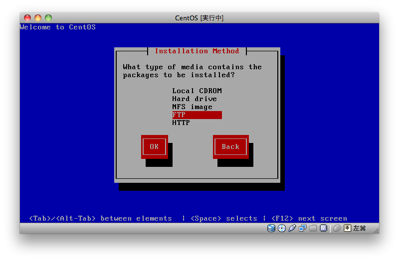Click the Welcome to CentOS header text
This screenshot has height=261, width=399.
(58, 27)
